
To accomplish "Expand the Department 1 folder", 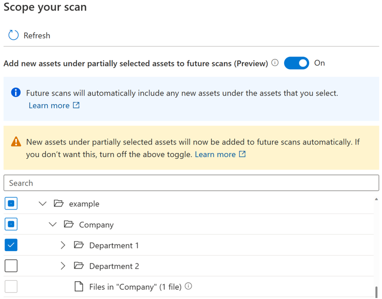I will (x=63, y=245).
